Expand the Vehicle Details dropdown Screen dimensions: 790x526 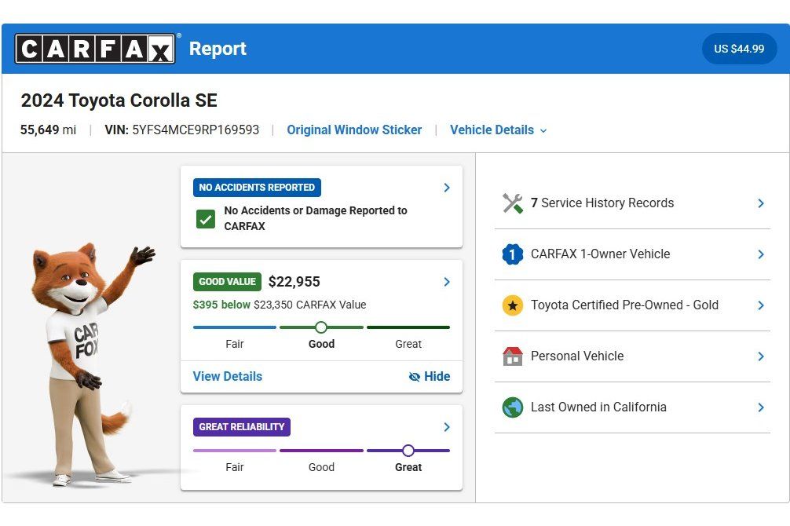pos(499,130)
